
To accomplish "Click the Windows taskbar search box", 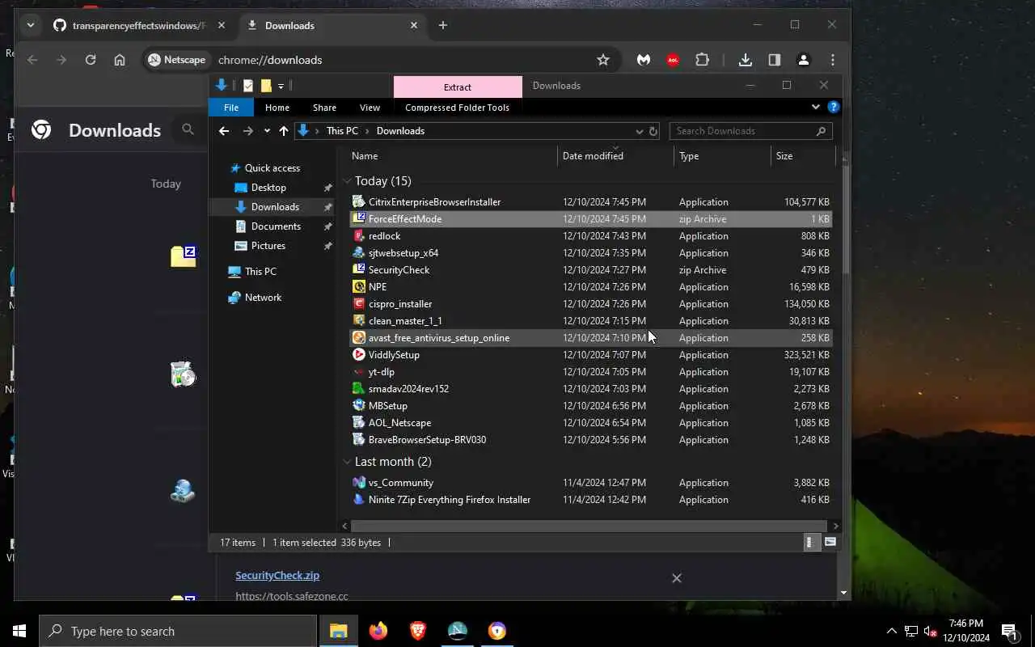I will point(178,631).
